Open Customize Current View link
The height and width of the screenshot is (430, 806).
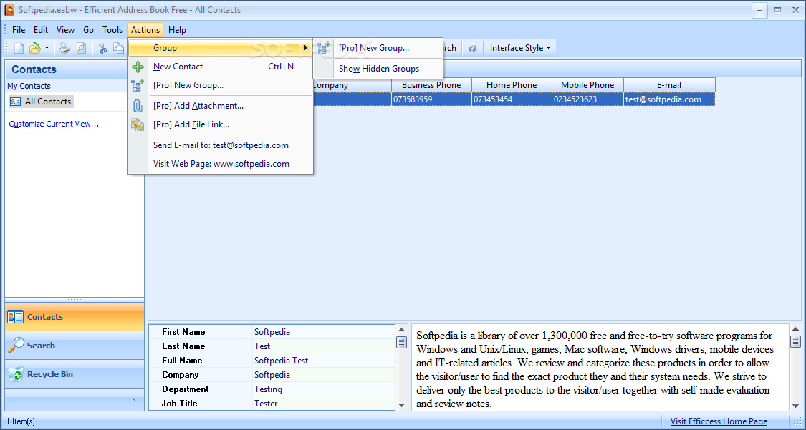click(54, 124)
